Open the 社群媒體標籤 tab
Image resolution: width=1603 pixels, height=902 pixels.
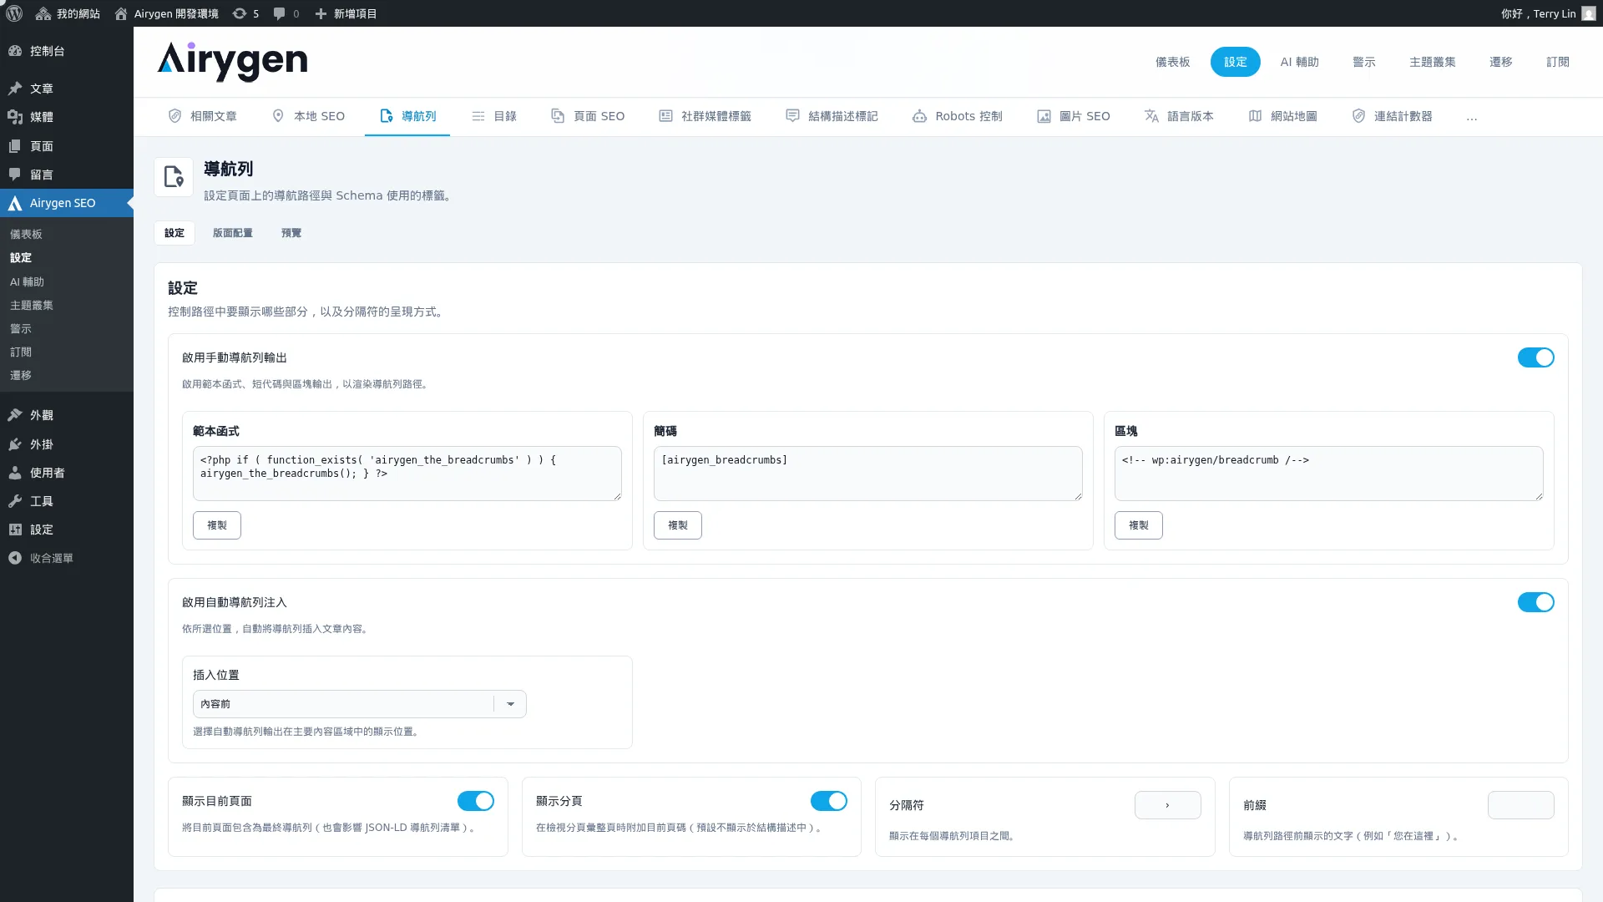click(705, 116)
